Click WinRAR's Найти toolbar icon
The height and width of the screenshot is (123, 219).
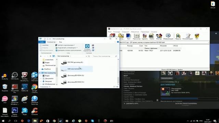152,37
